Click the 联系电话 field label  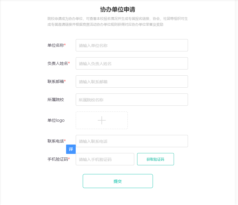[x=56, y=141]
